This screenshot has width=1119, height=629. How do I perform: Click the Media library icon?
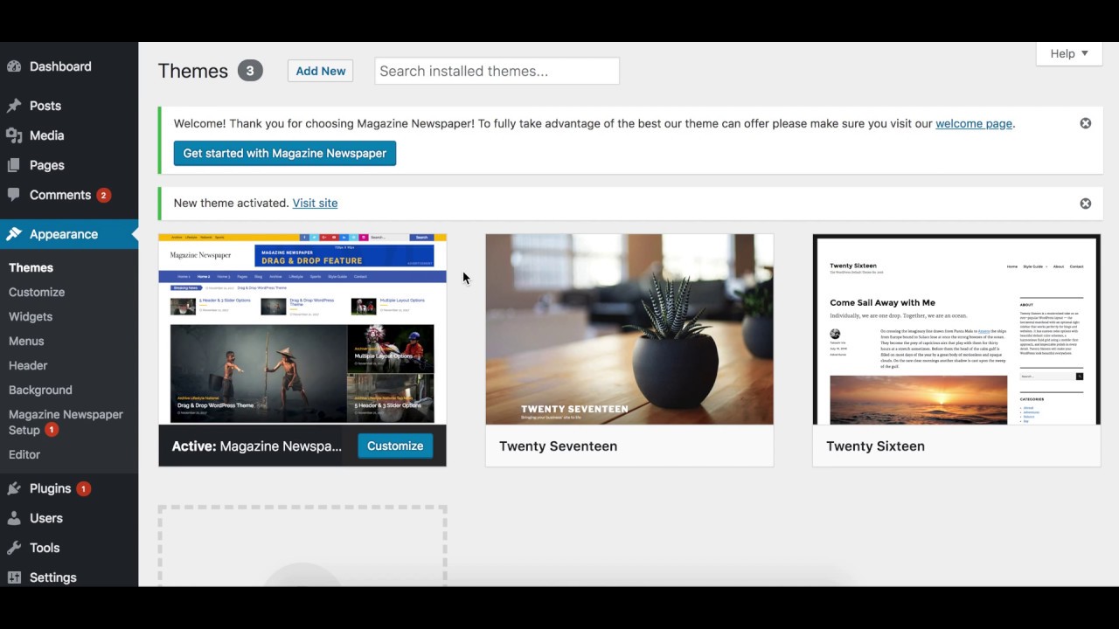pos(14,135)
